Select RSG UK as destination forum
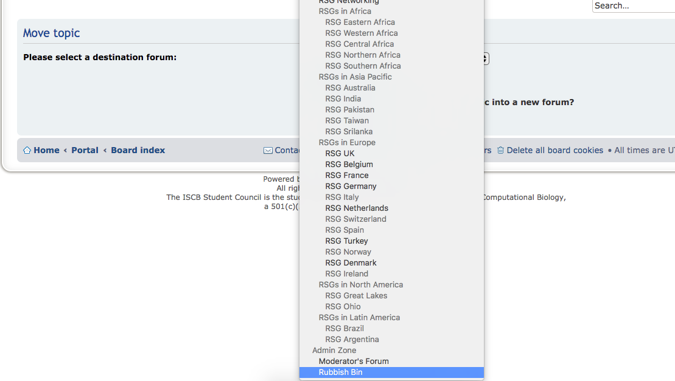The width and height of the screenshot is (675, 381). coord(340,154)
